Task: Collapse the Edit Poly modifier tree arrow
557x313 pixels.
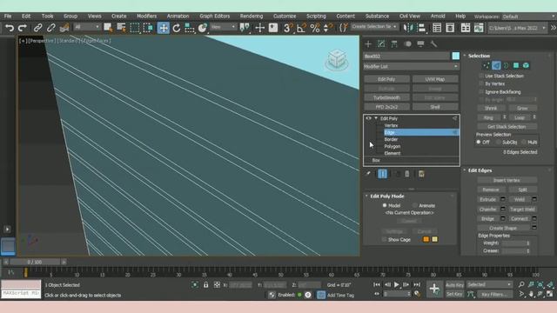Action: tap(376, 118)
